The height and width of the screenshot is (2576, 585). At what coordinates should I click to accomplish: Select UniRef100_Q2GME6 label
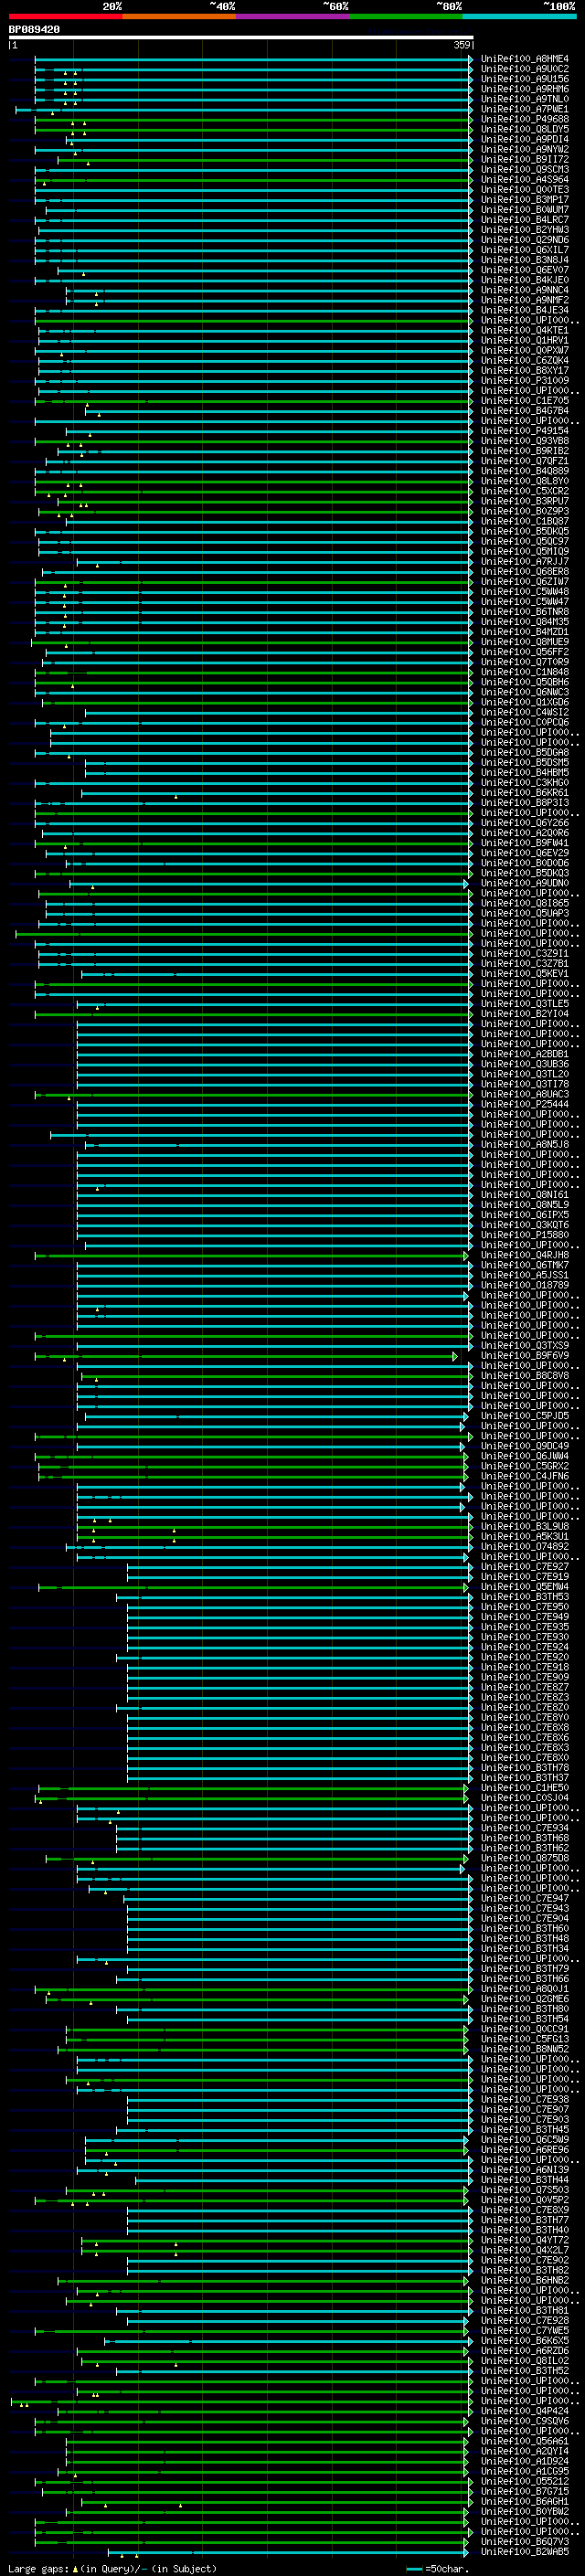click(x=525, y=1998)
